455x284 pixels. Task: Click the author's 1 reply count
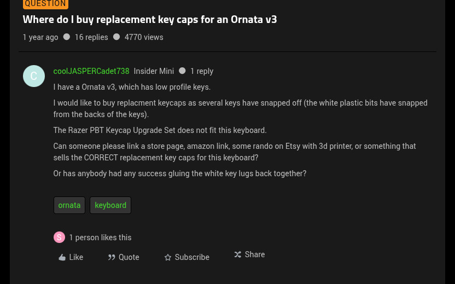point(202,71)
